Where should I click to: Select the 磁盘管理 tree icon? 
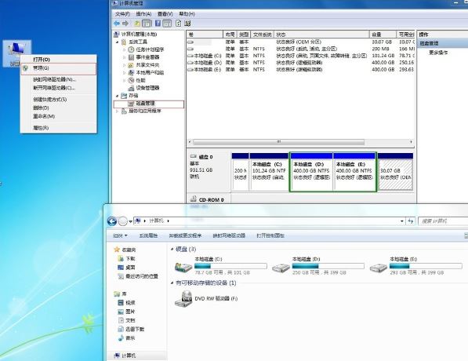point(131,104)
